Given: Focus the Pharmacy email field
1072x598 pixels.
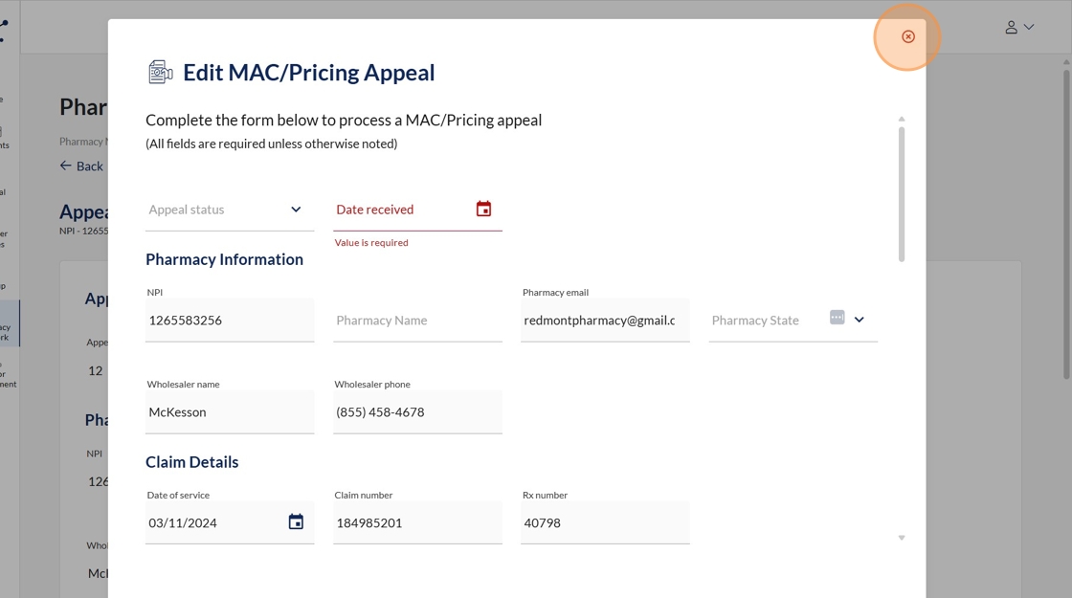Looking at the screenshot, I should (600, 321).
